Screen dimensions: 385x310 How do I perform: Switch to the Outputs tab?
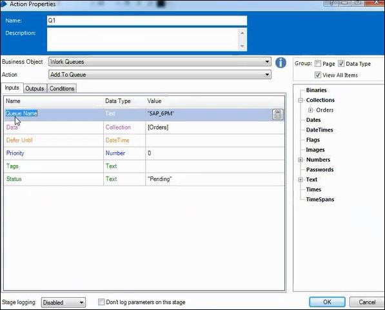coord(35,88)
